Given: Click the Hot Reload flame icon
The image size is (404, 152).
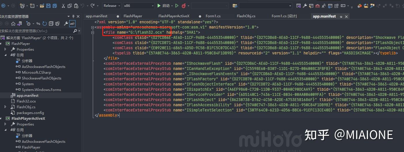Looking at the screenshot, I should point(184,6).
